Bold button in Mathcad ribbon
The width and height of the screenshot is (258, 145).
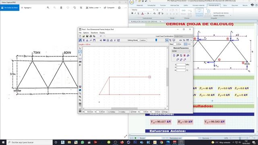(x=132, y=13)
